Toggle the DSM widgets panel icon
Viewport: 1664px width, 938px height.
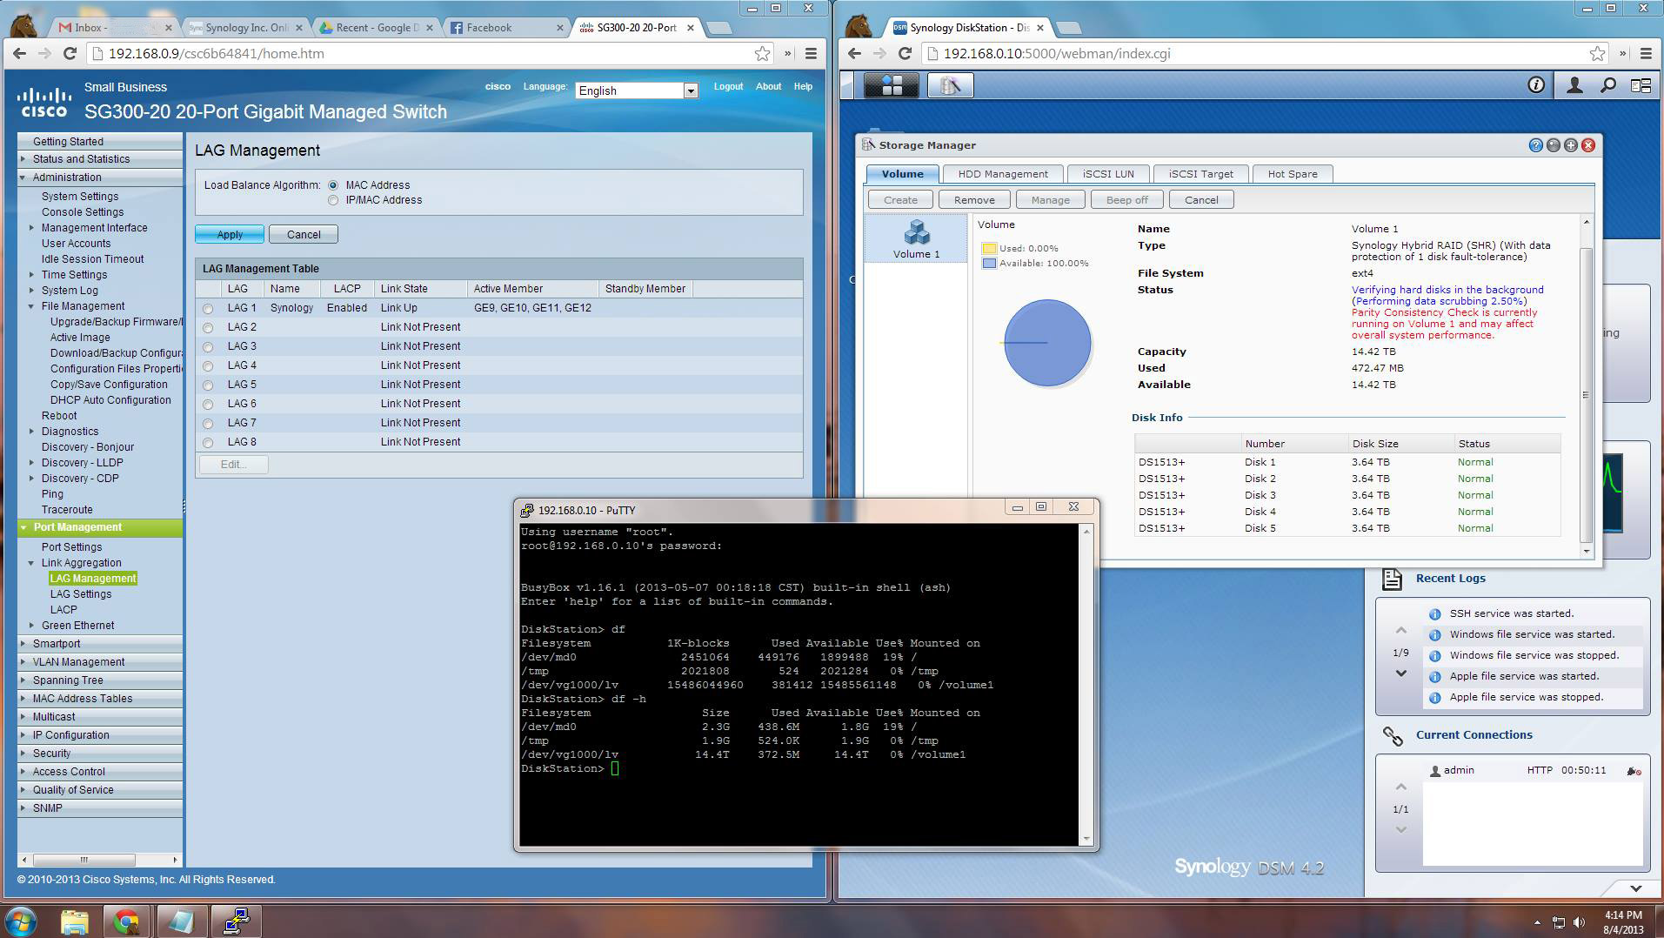[x=1641, y=85]
